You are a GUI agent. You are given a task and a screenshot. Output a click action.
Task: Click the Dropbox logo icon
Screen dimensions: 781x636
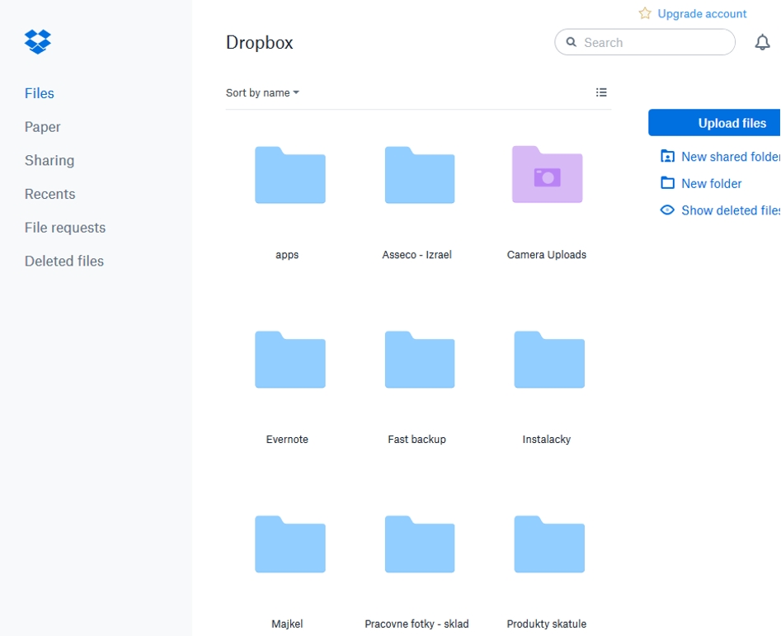38,41
